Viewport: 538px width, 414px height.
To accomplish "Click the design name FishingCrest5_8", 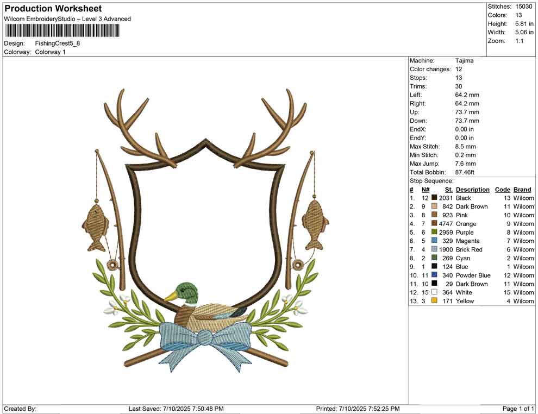I will coord(57,43).
